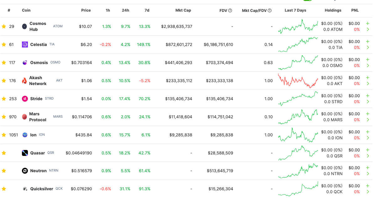Viewport: 376px width, 201px height.
Task: Open Celestia 7-day sparkline chart
Action: click(x=298, y=45)
